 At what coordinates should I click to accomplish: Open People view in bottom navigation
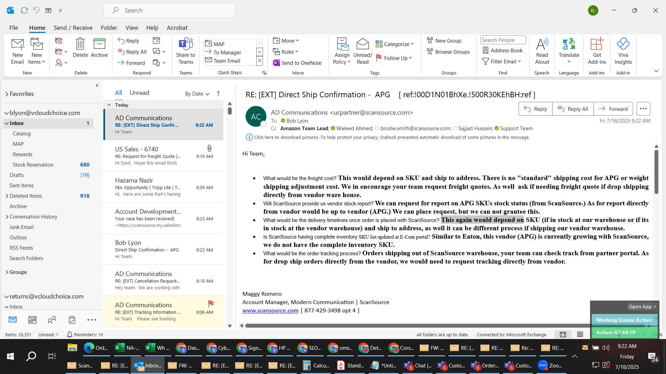tap(52, 320)
